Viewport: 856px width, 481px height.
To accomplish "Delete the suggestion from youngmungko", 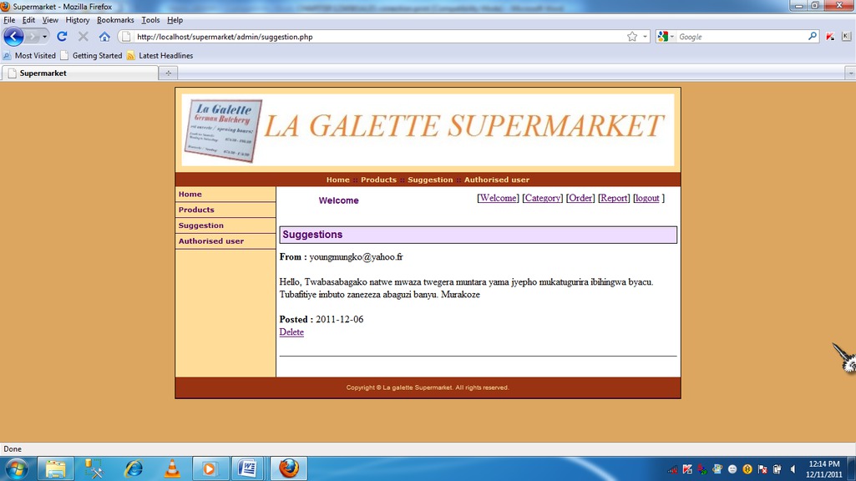I will point(291,332).
